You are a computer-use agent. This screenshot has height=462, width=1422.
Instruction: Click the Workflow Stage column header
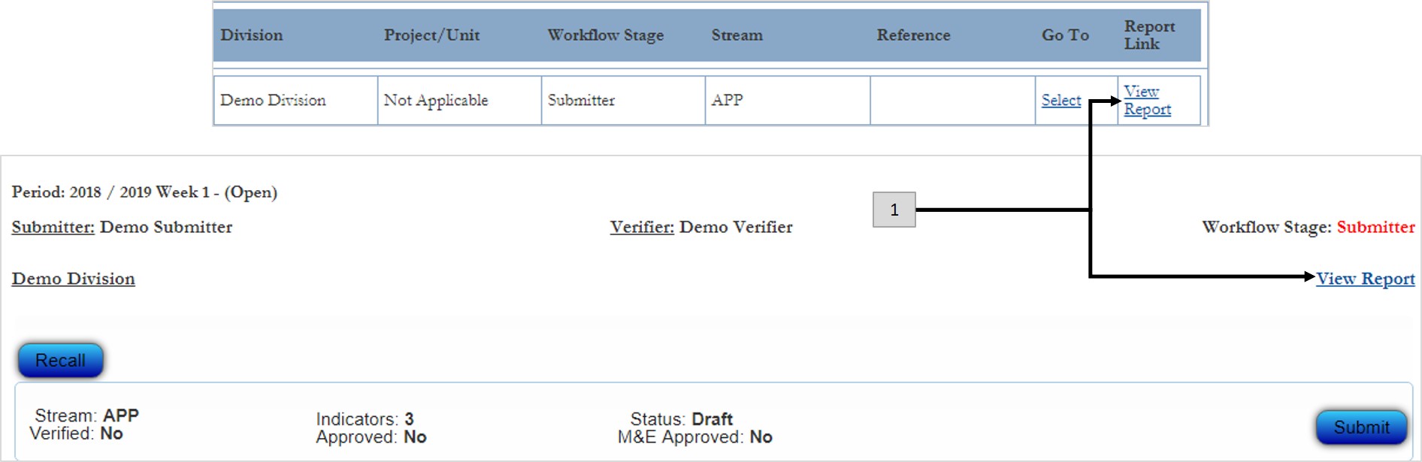click(605, 35)
